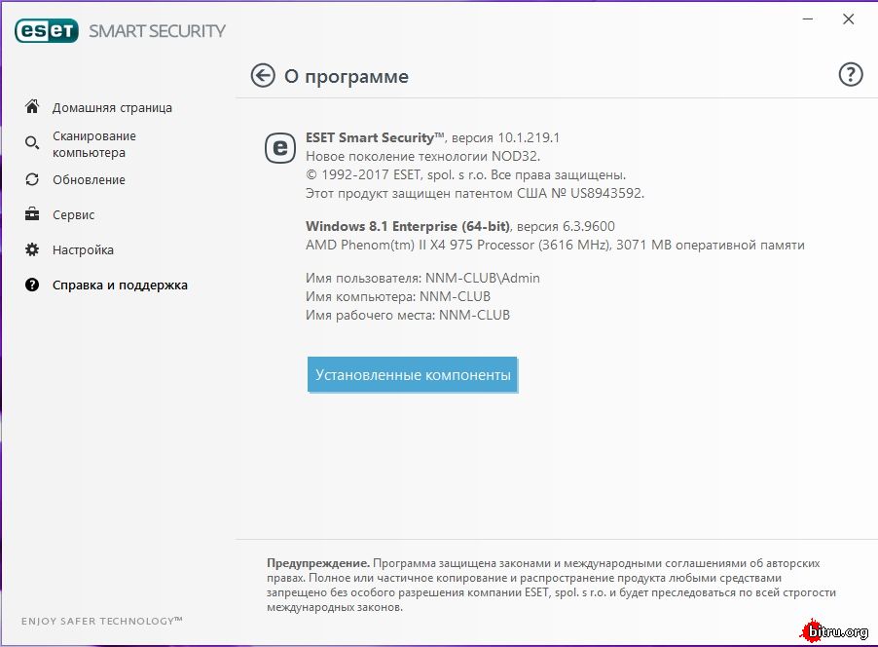Select Справка и поддержка in sidebar
878x647 pixels.
(x=120, y=285)
